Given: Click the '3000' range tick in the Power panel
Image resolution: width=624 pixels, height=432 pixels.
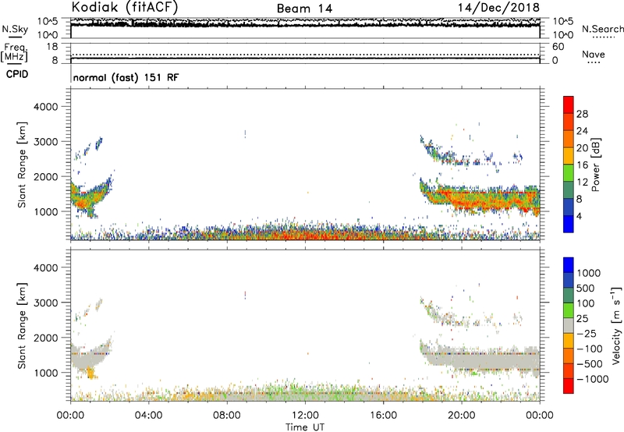Looking at the screenshot, I should (45, 142).
